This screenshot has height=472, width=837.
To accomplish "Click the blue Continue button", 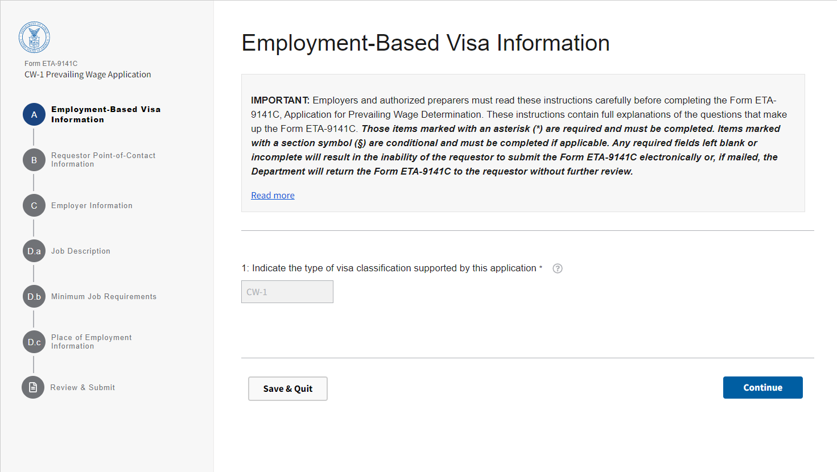I will click(x=762, y=387).
